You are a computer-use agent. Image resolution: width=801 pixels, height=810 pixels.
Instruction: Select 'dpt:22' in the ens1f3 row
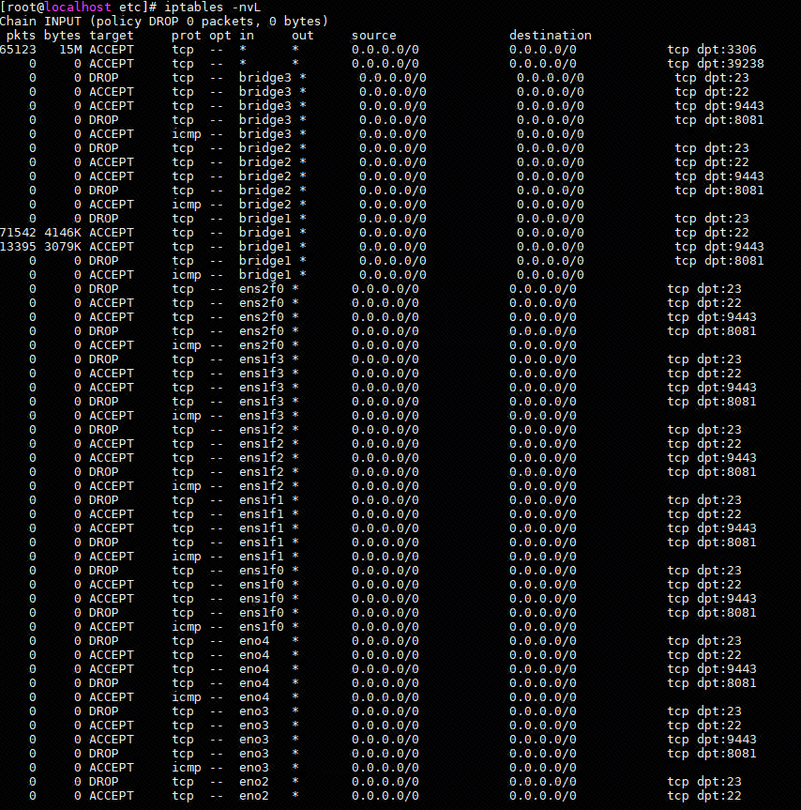pos(719,374)
